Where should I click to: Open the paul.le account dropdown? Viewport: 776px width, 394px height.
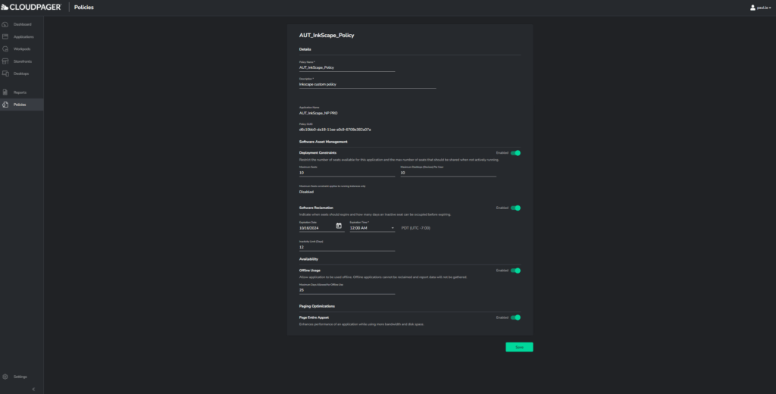[764, 8]
